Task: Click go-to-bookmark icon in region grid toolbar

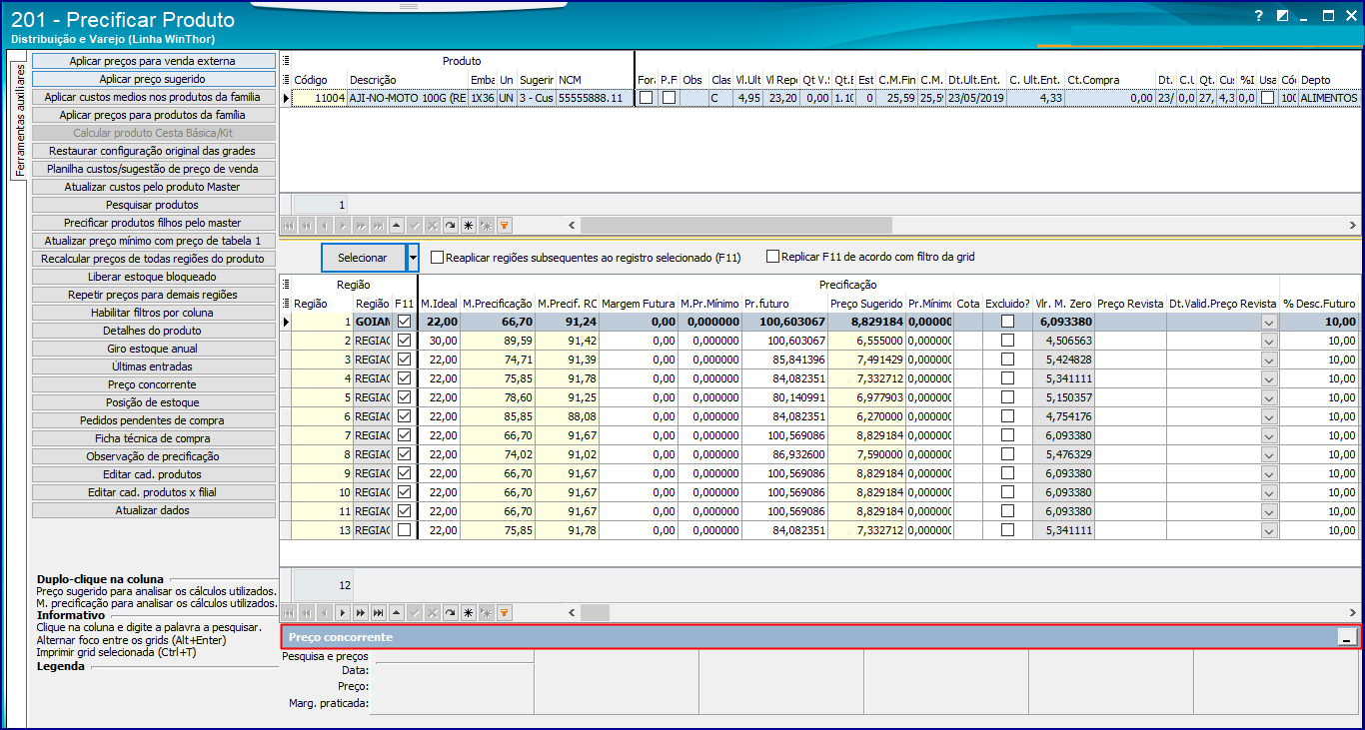Action: click(x=487, y=612)
